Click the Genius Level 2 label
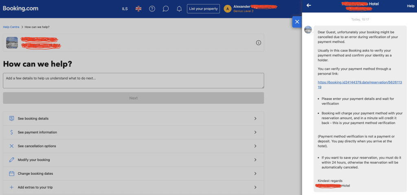This screenshot has width=417, height=195. (244, 11)
